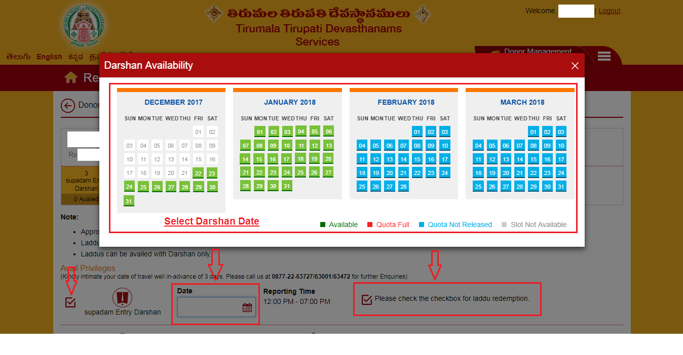Image resolution: width=683 pixels, height=355 pixels.
Task: Select December 24, 2017
Action: point(129,187)
